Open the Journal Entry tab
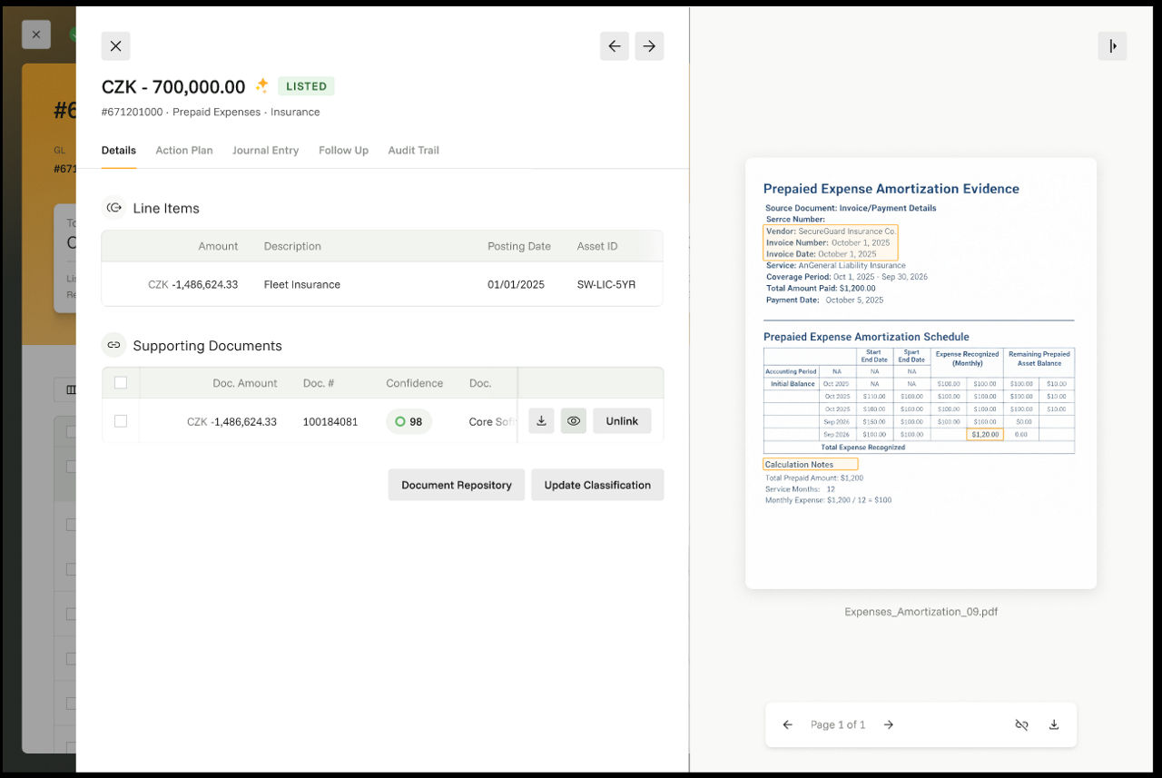The image size is (1162, 778). click(x=265, y=151)
